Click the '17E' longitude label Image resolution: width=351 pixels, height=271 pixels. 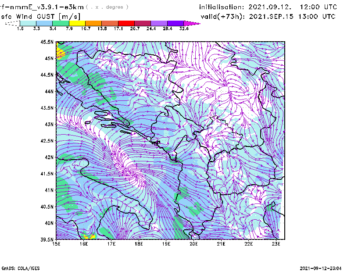(111, 244)
